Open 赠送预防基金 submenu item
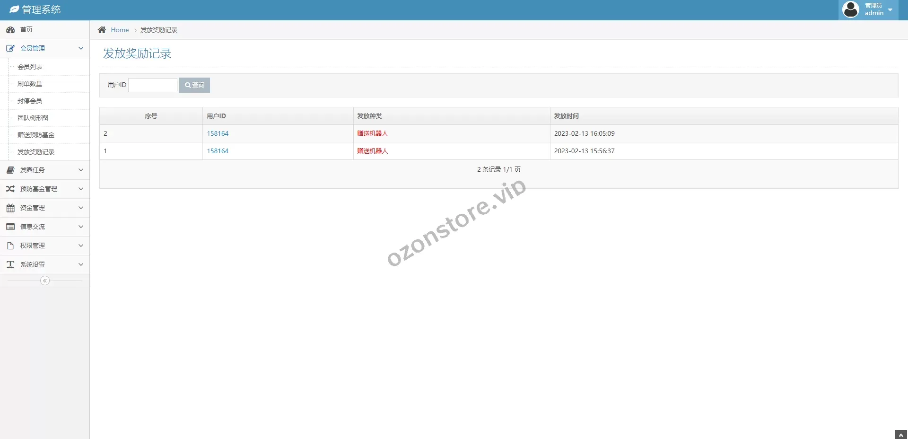The image size is (908, 439). [36, 135]
